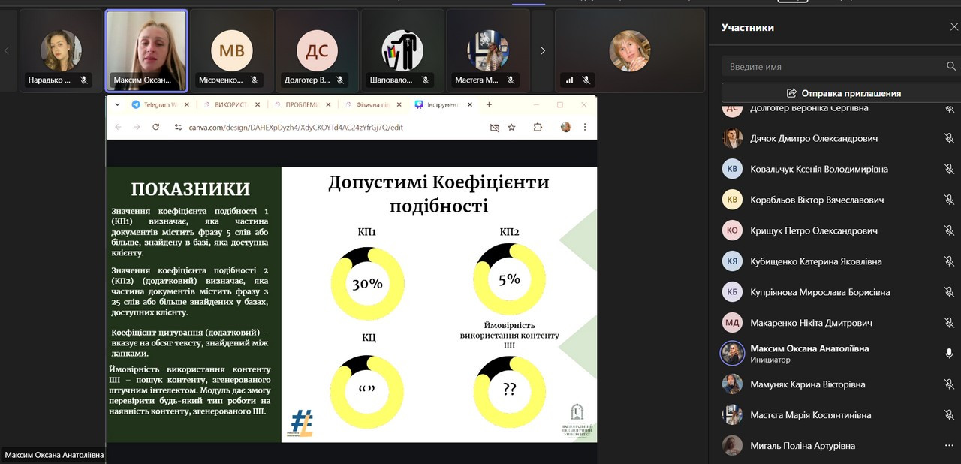This screenshot has height=464, width=961.
Task: Click active microphone icon for Максим Оксана
Action: tap(949, 354)
